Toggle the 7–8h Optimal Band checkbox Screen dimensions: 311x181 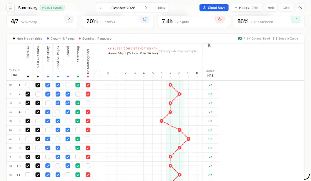(x=240, y=39)
